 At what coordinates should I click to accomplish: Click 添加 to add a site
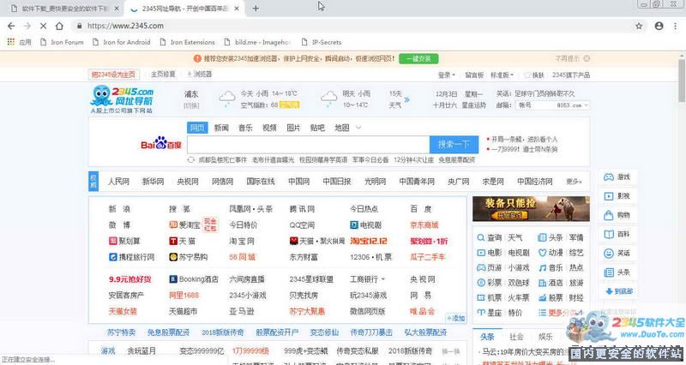coord(455,318)
